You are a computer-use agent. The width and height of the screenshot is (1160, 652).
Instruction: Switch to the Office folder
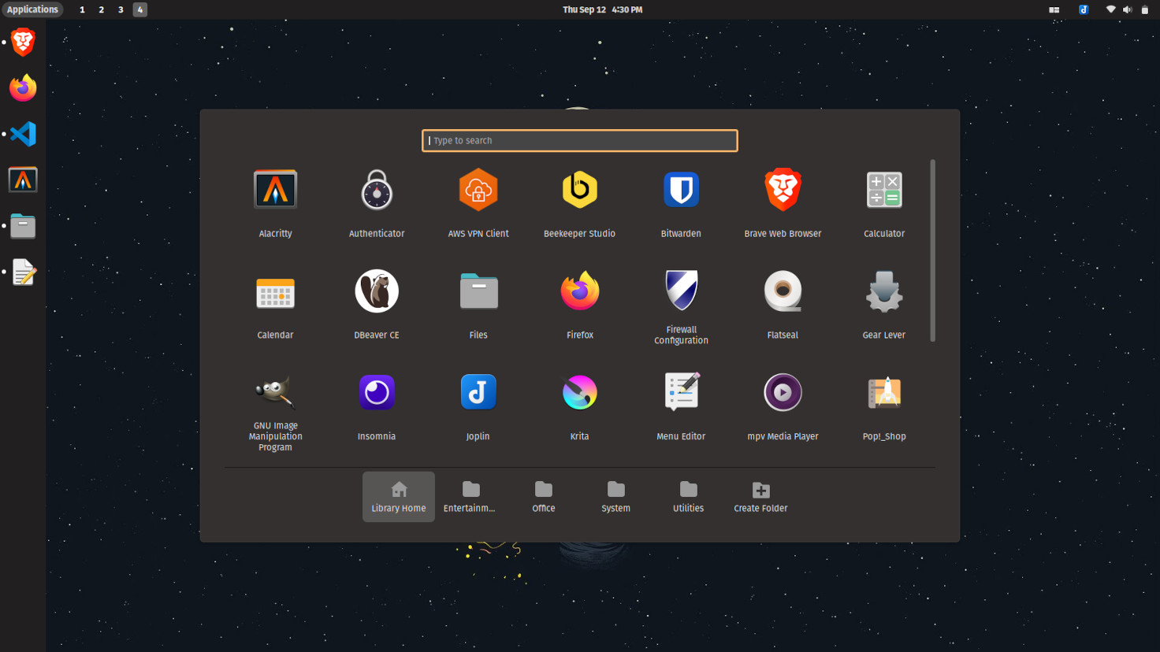tap(544, 497)
